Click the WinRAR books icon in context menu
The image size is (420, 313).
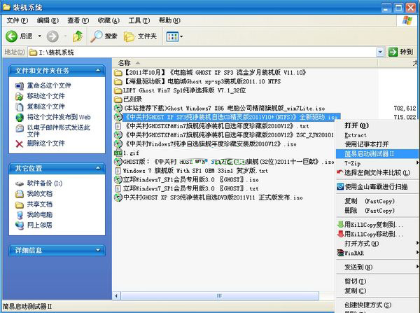point(340,253)
